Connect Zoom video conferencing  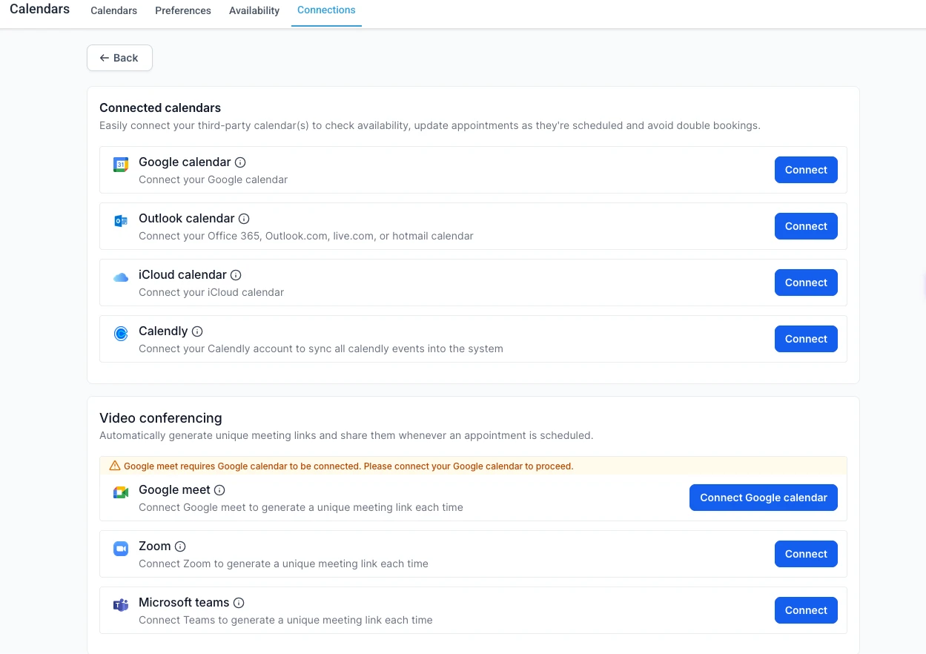pos(806,554)
